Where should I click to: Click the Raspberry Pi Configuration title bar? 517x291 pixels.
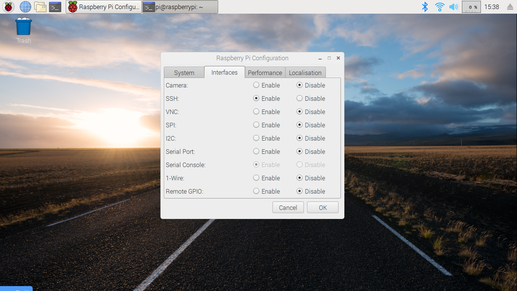click(252, 58)
